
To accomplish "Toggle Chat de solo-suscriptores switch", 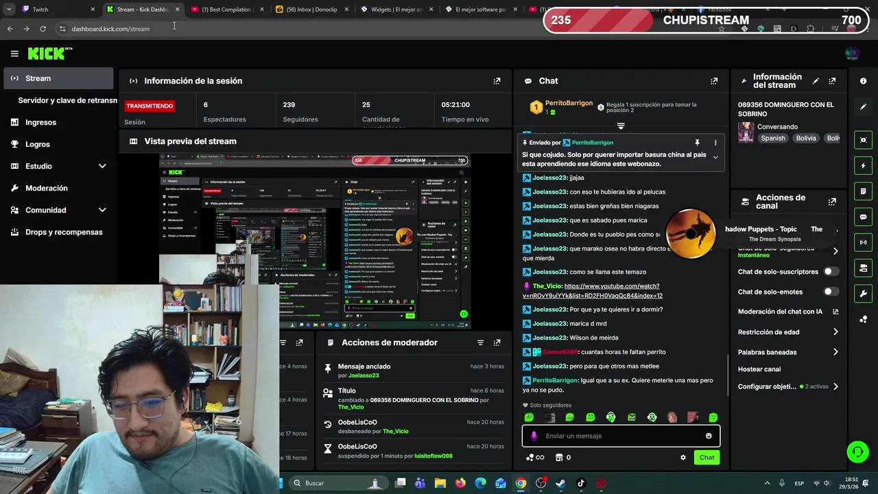I will (x=831, y=272).
